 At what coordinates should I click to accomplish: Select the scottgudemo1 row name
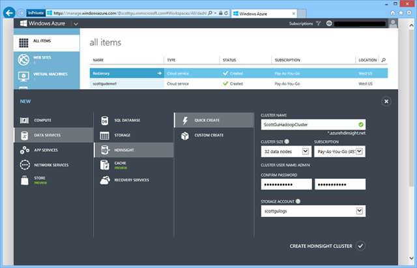(104, 83)
